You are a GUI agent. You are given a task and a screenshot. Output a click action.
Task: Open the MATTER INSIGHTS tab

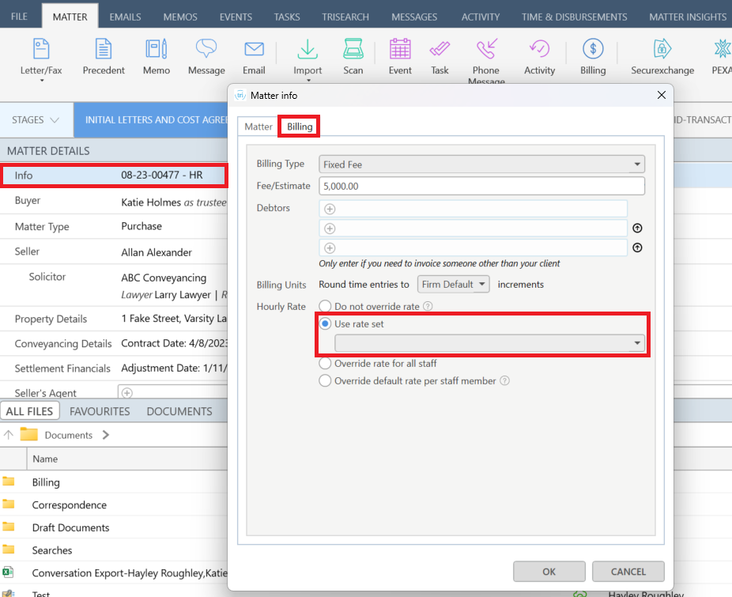pos(688,17)
